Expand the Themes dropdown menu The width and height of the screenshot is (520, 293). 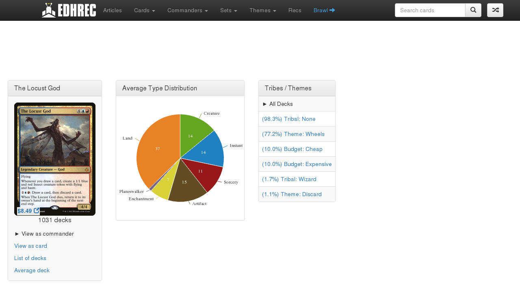[263, 10]
